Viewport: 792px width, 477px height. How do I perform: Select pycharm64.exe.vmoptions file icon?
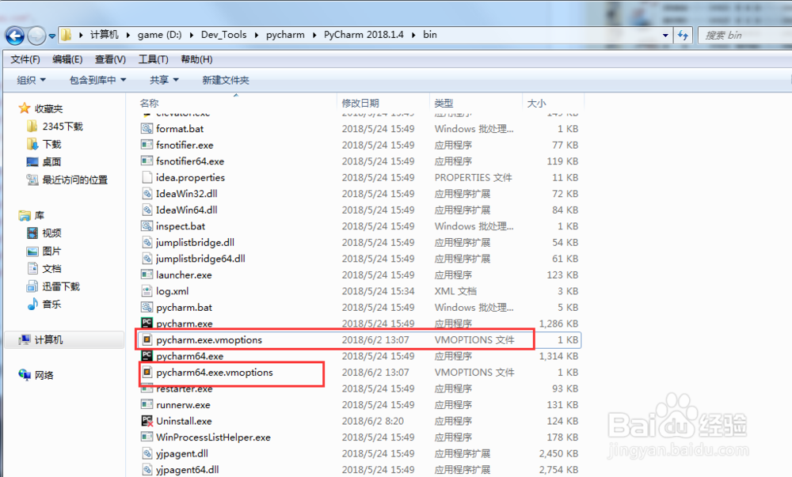[x=147, y=372]
